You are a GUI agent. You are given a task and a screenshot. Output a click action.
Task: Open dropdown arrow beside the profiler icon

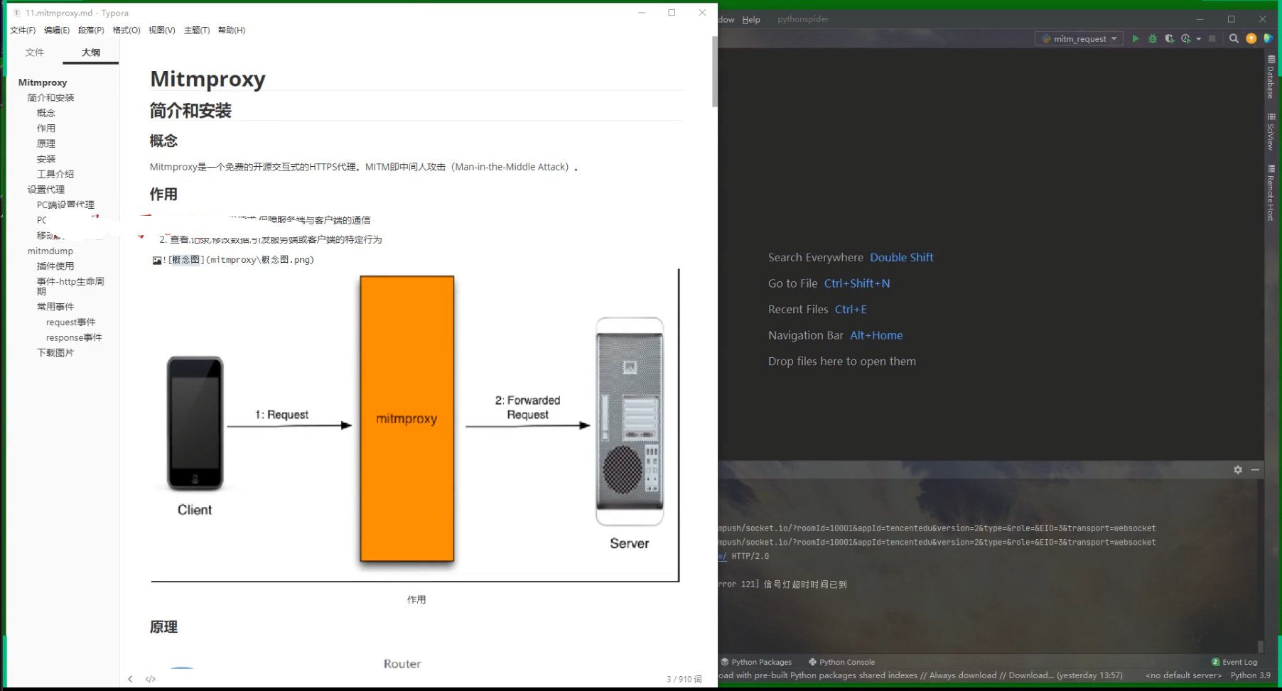(x=1198, y=39)
